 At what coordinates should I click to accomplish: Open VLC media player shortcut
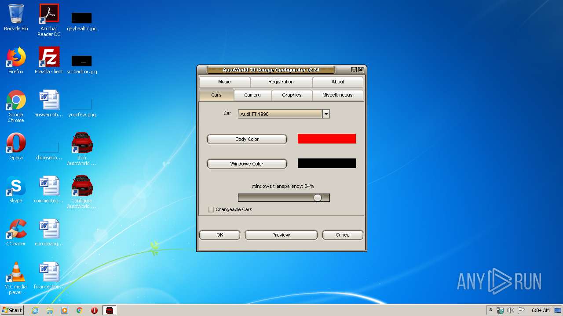point(16,278)
